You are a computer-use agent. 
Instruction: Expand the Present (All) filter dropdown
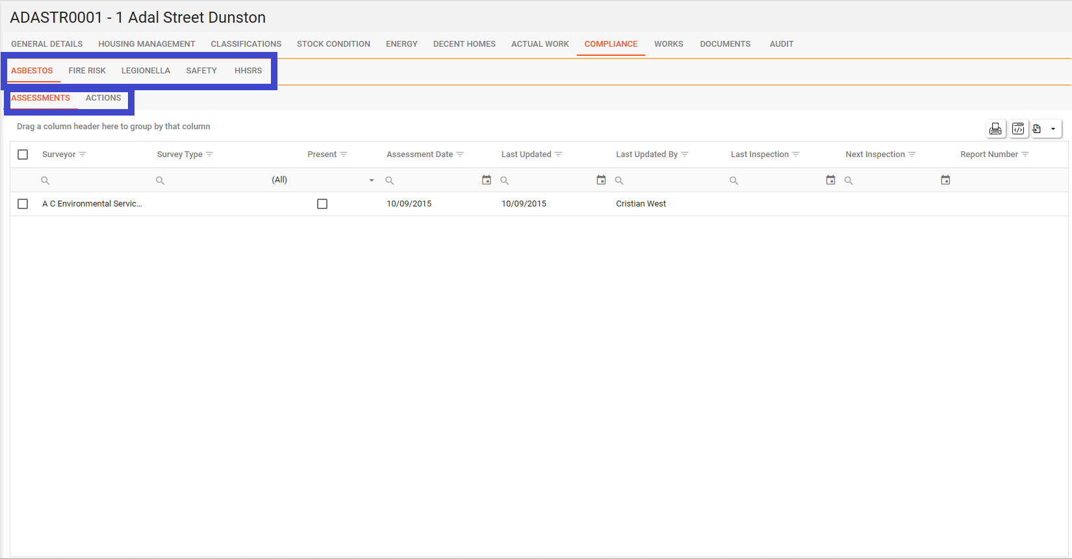click(x=371, y=180)
